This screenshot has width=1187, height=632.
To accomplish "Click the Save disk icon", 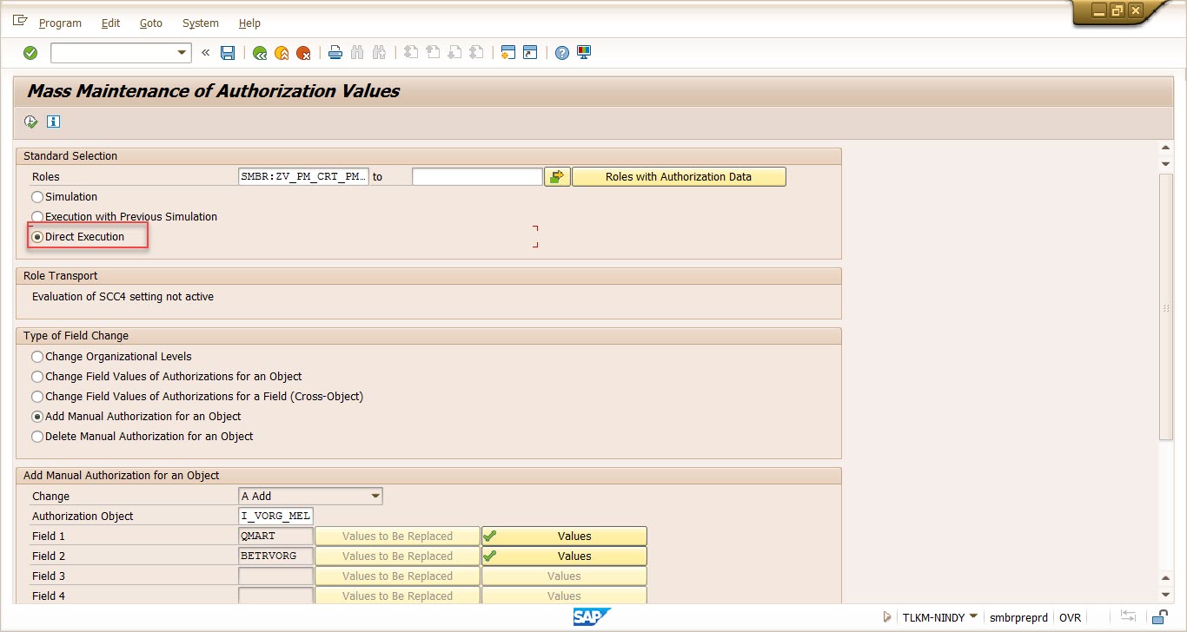I will pyautogui.click(x=228, y=53).
